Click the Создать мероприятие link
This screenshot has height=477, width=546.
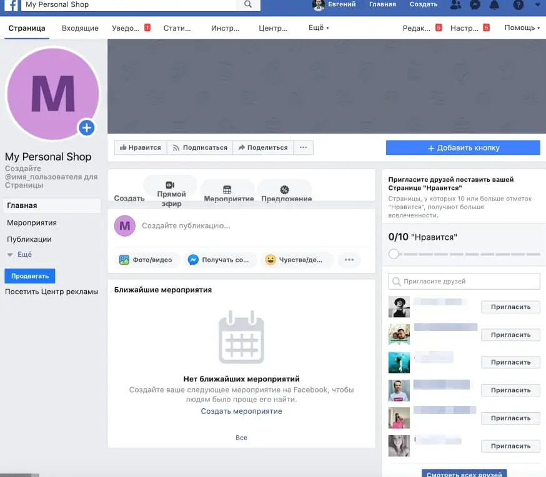[241, 411]
